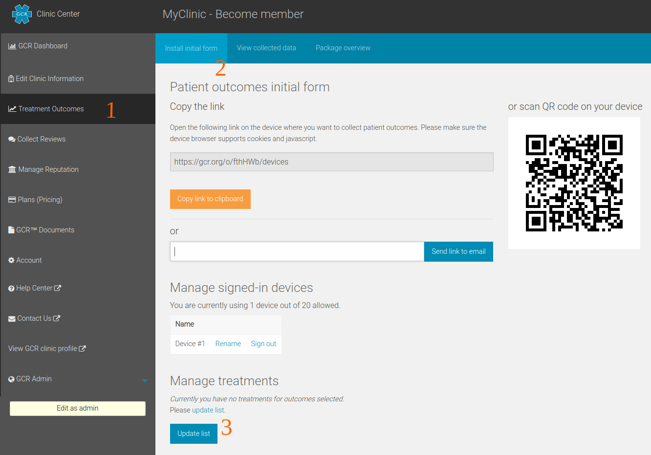Click external link icon next to Contact Us
The image size is (651, 455).
coord(57,318)
